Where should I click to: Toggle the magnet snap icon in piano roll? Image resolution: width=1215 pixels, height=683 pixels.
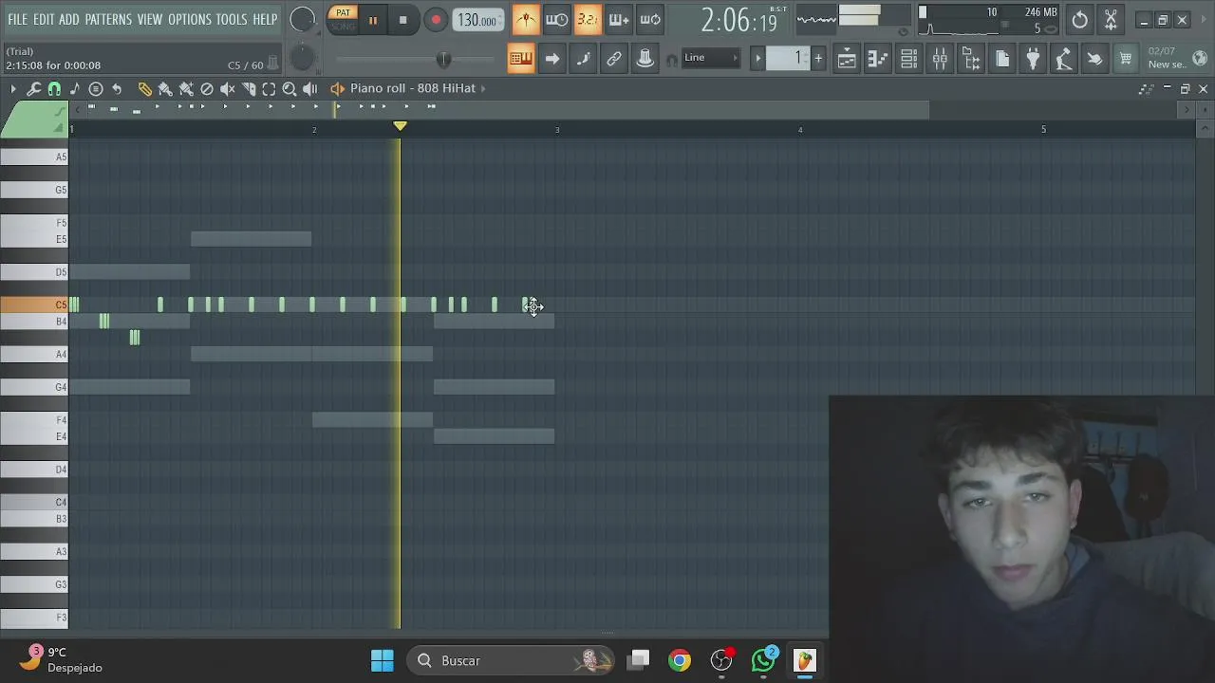(54, 88)
